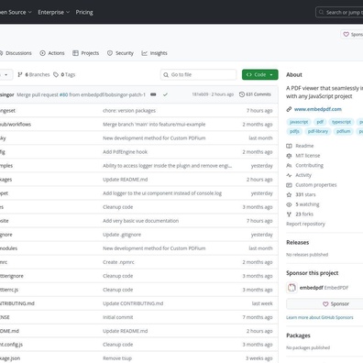This screenshot has height=363, width=363.
Task: Open the Packages heading link
Action: 298,335
